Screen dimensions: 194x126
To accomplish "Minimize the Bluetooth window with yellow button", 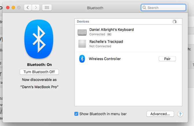I will [14, 8].
